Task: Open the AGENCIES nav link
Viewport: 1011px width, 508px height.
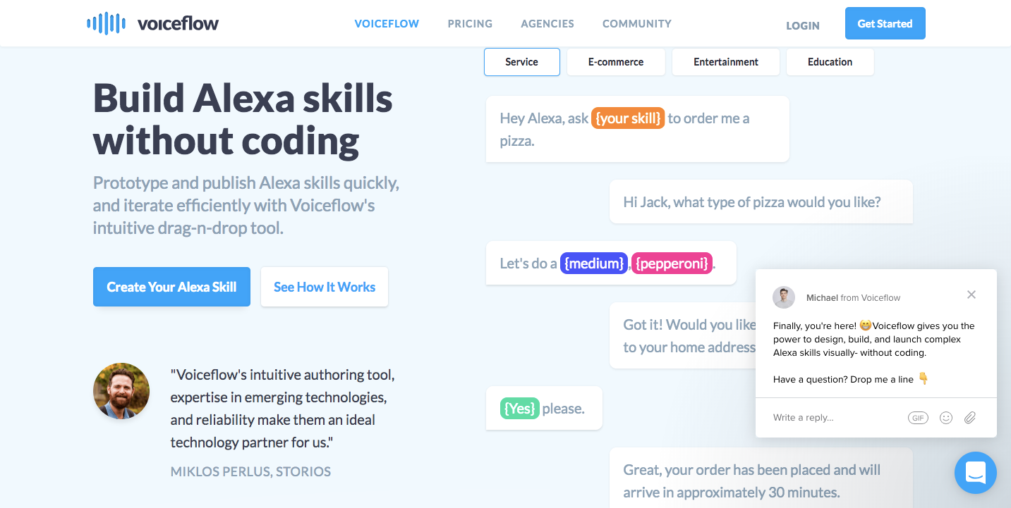Action: pyautogui.click(x=547, y=23)
